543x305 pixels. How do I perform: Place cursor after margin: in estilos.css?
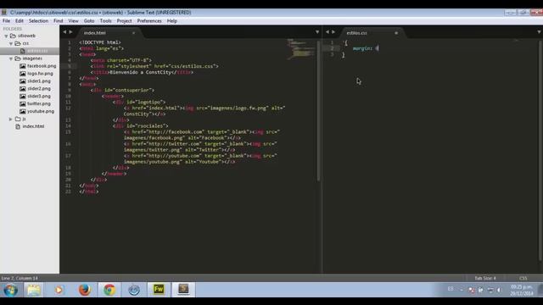tap(378, 48)
